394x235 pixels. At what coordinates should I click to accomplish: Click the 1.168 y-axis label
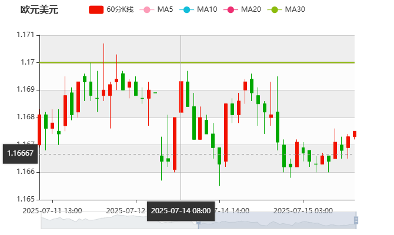25,117
